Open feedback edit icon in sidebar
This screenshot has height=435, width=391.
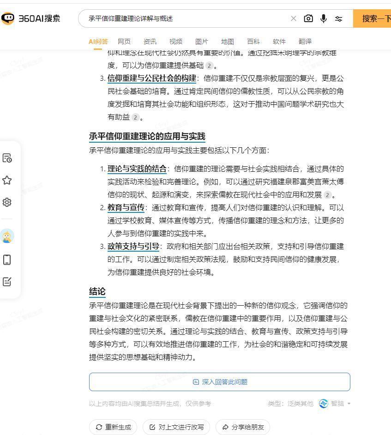click(x=7, y=282)
